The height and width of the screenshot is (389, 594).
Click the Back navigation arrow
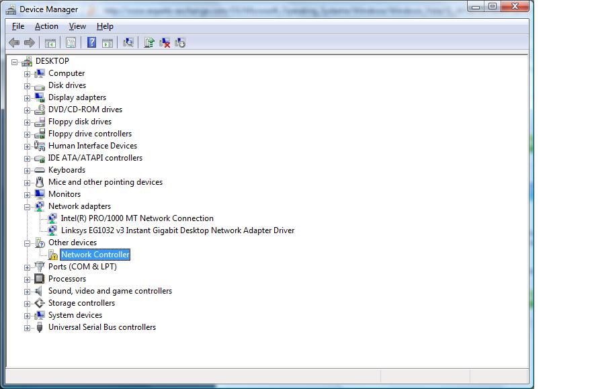click(14, 42)
